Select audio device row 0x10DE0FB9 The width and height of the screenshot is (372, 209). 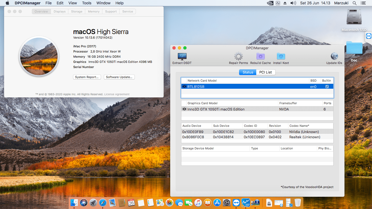click(x=257, y=132)
